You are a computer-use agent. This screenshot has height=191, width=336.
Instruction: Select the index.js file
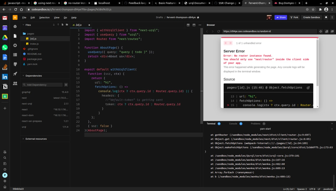[x=34, y=44]
